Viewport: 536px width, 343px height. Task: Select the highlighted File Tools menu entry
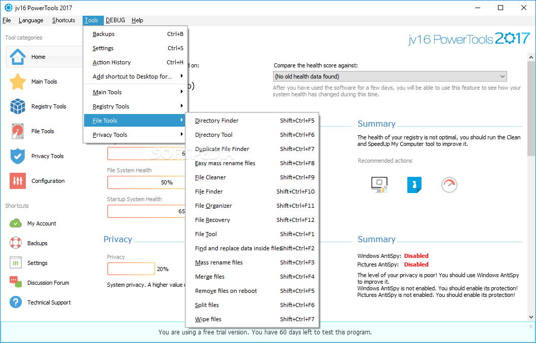[x=135, y=121]
